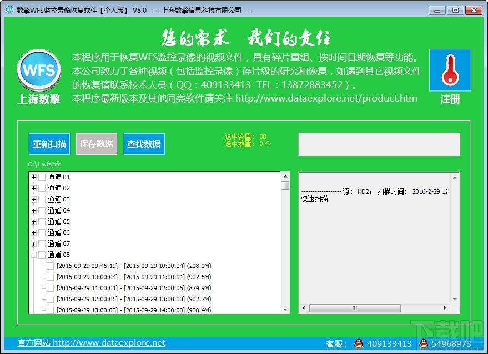Image resolution: width=488 pixels, height=354 pixels.
Task: Click the 注册 label under the key
Action: click(x=450, y=99)
